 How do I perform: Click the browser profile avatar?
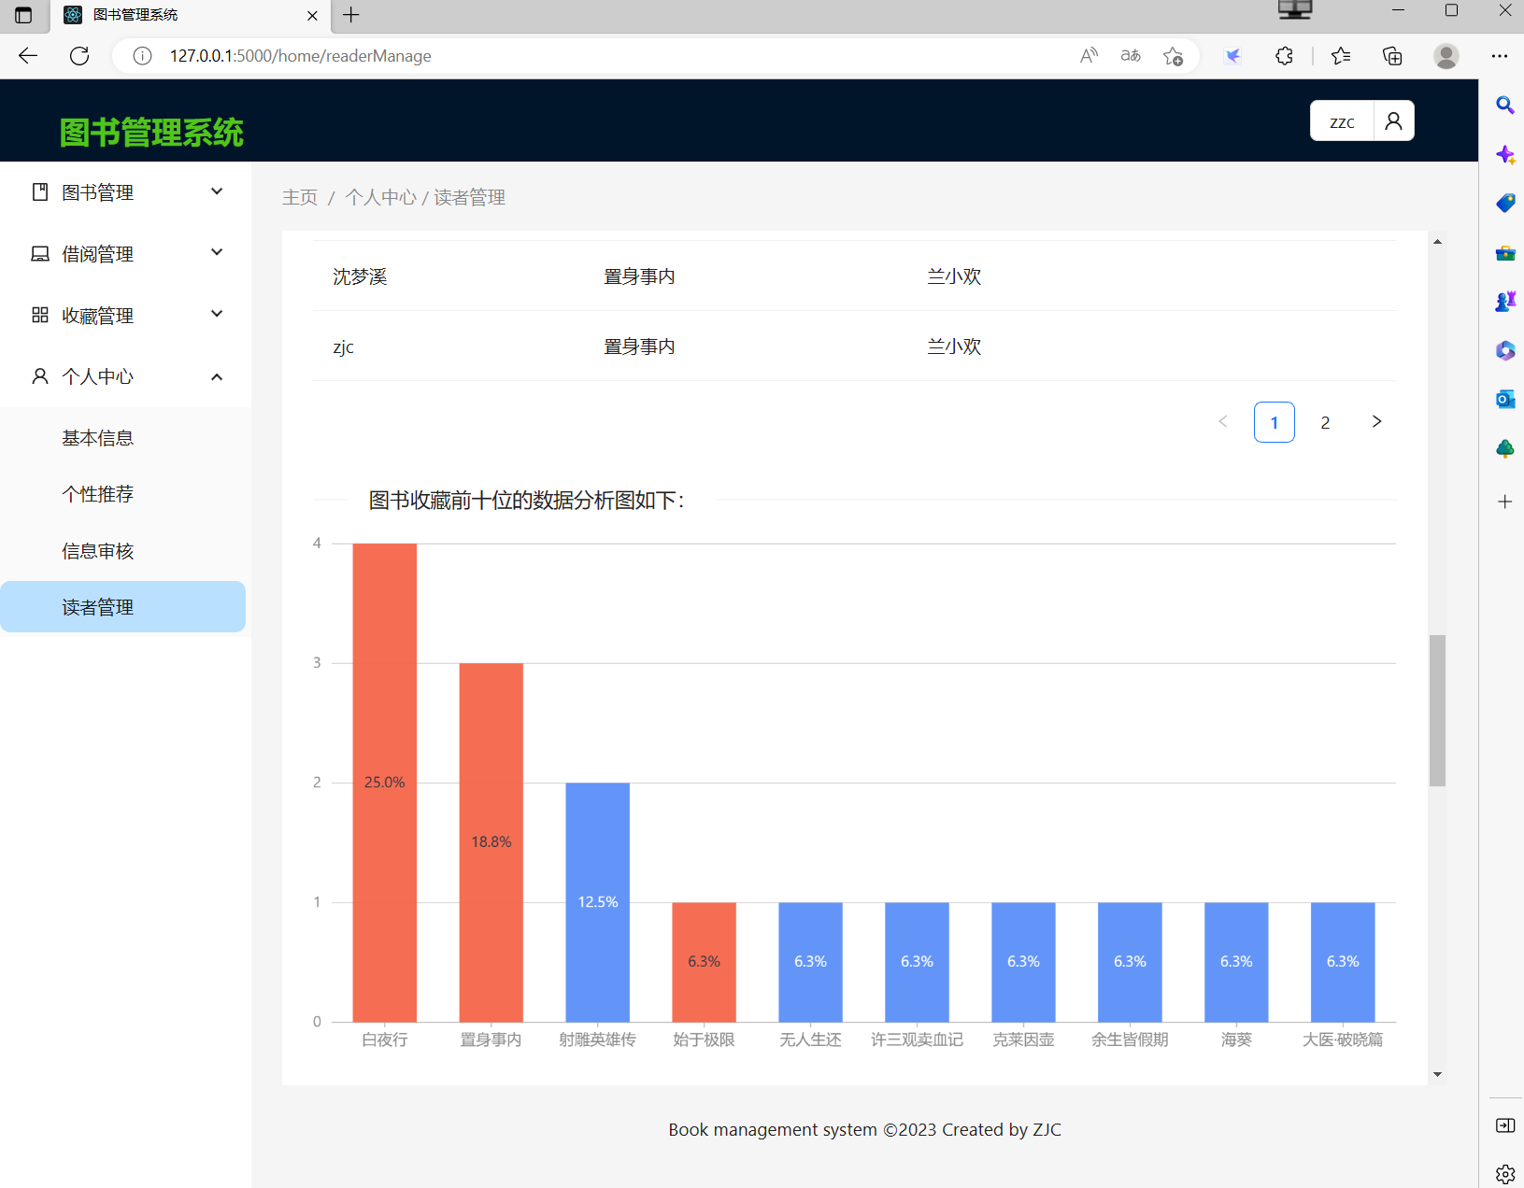click(x=1446, y=56)
